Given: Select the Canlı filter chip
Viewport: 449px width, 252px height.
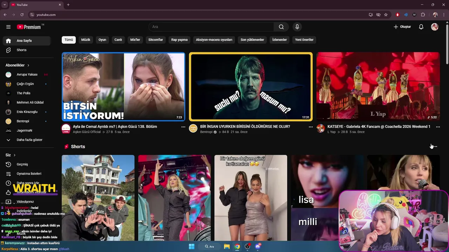Looking at the screenshot, I should 118,40.
